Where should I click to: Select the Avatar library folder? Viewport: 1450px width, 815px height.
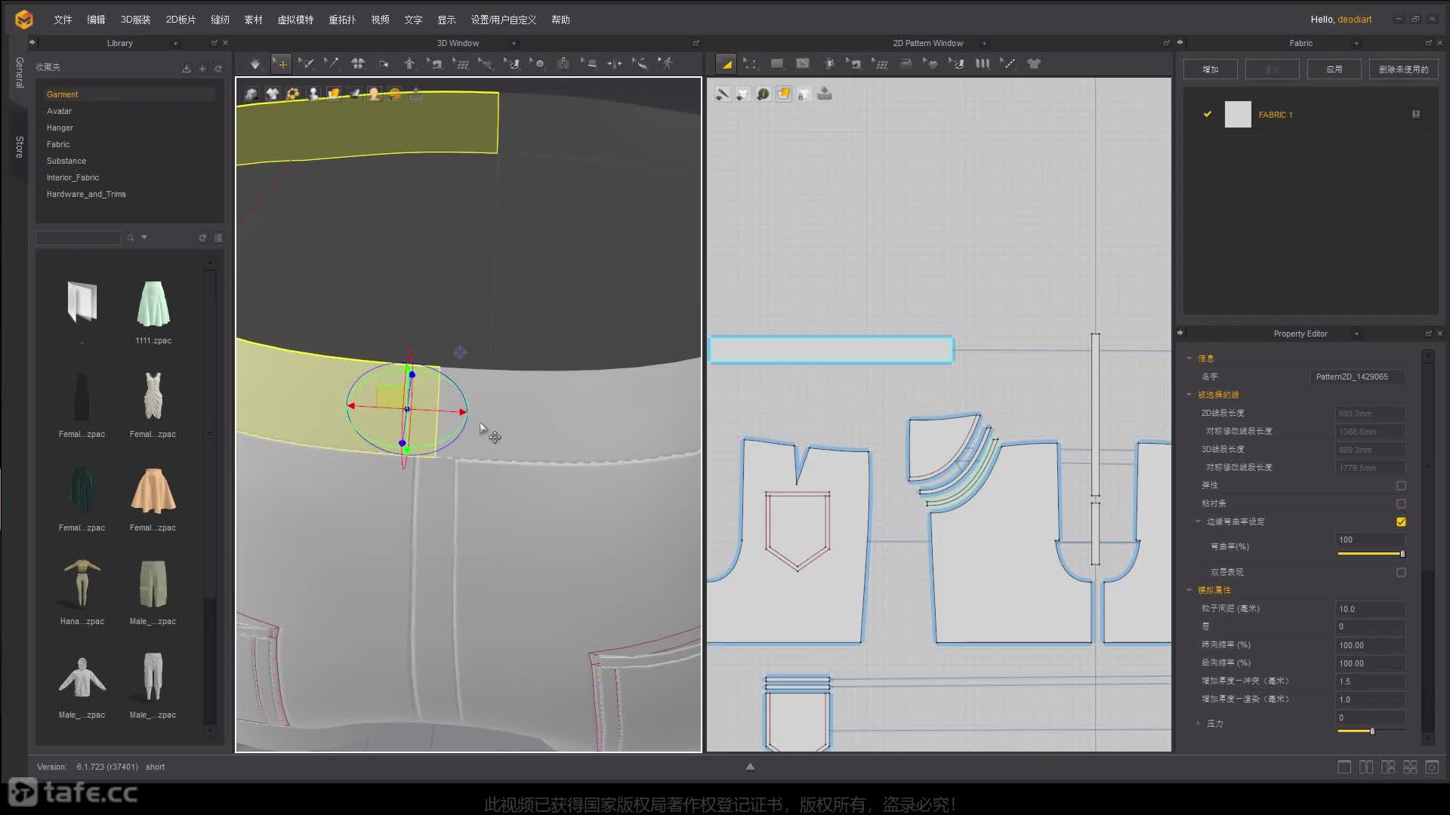pos(60,111)
